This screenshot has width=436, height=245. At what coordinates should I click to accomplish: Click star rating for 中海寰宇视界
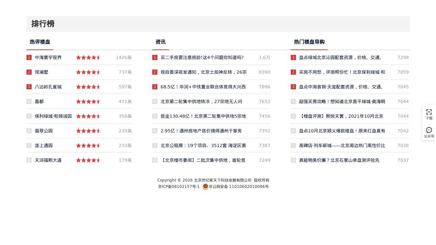click(88, 58)
